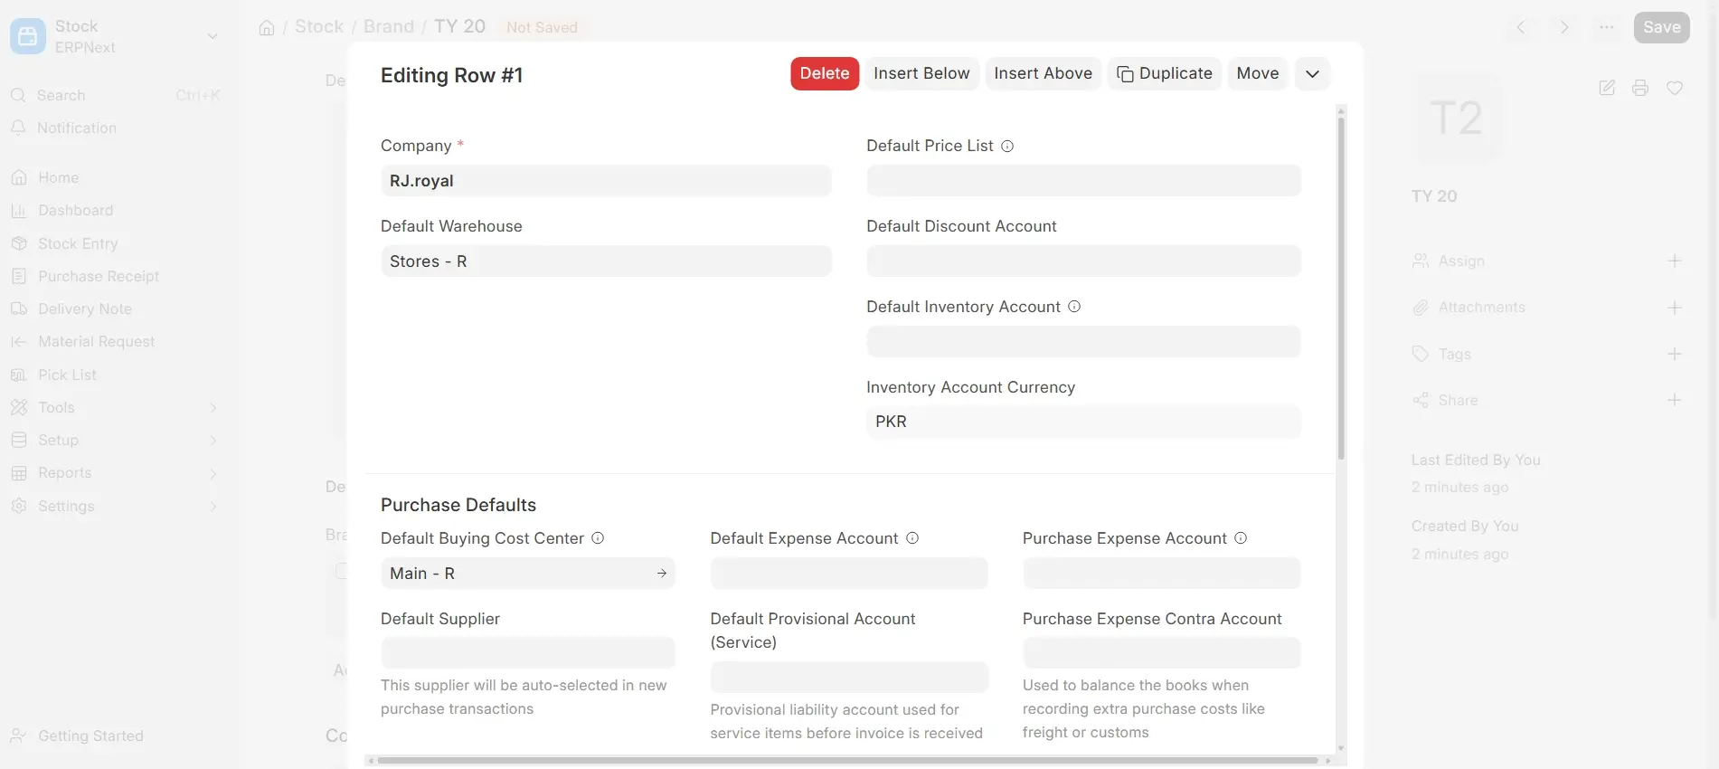
Task: Click the Stock workspace logo icon
Action: [x=27, y=36]
